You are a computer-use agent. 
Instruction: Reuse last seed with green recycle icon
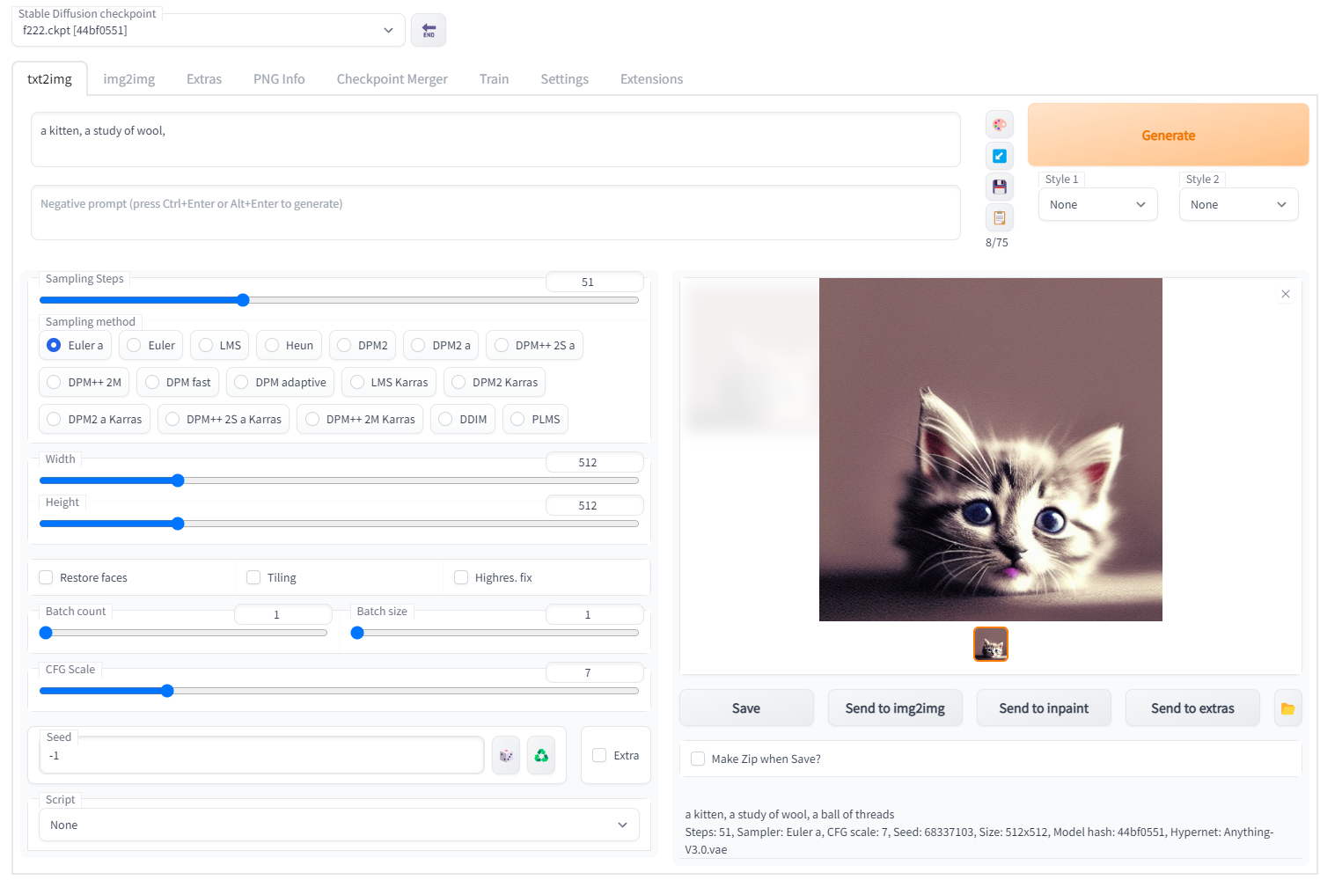coord(541,756)
